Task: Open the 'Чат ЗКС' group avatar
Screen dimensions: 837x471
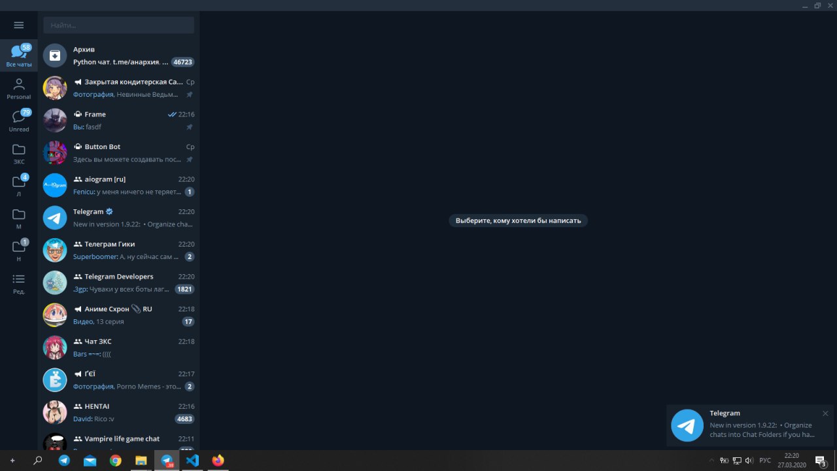Action: click(x=55, y=347)
